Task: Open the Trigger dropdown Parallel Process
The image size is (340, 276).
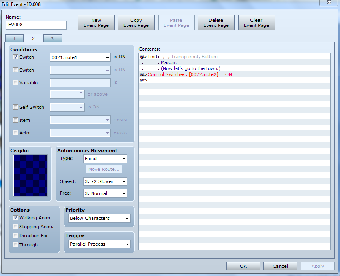Action: (x=99, y=244)
